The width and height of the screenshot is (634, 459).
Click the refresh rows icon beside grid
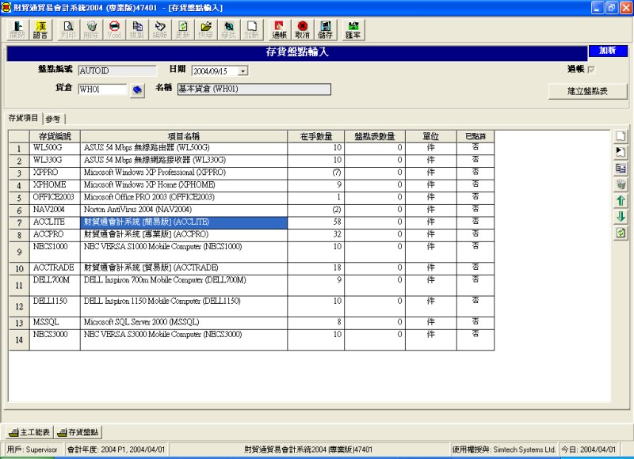pyautogui.click(x=621, y=233)
